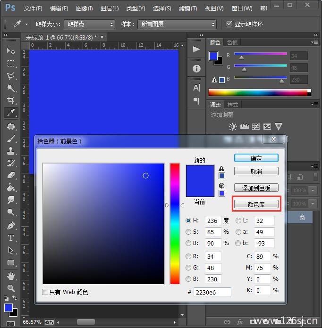Open the File menu
Screen dimensions: 322x328
tap(33, 8)
